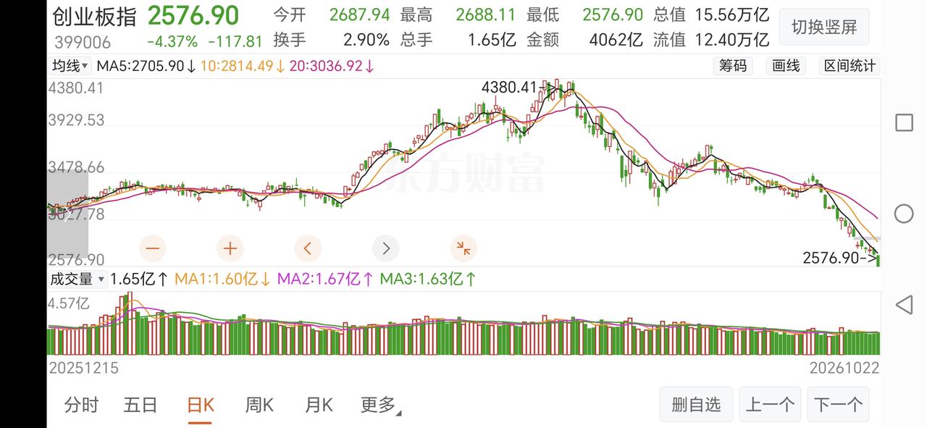Tap 删自选 to remove from watchlist
927x428 pixels.
[696, 404]
